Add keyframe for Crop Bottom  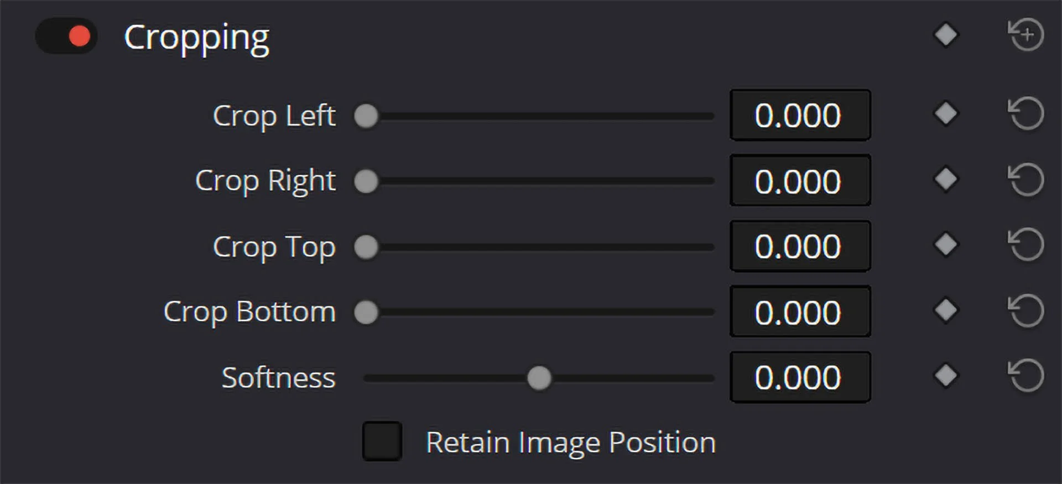click(x=946, y=310)
